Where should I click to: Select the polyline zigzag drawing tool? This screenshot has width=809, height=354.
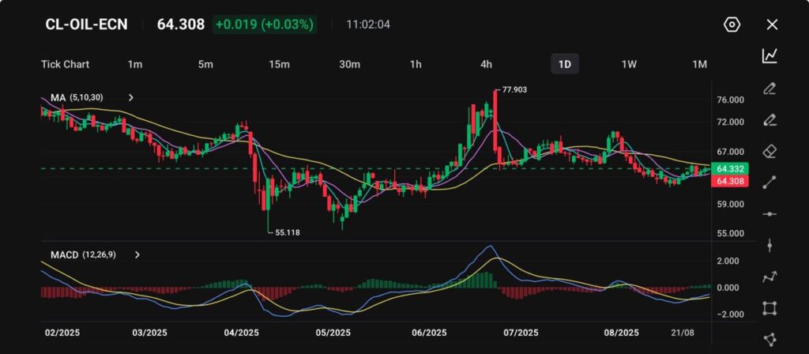[x=769, y=277]
